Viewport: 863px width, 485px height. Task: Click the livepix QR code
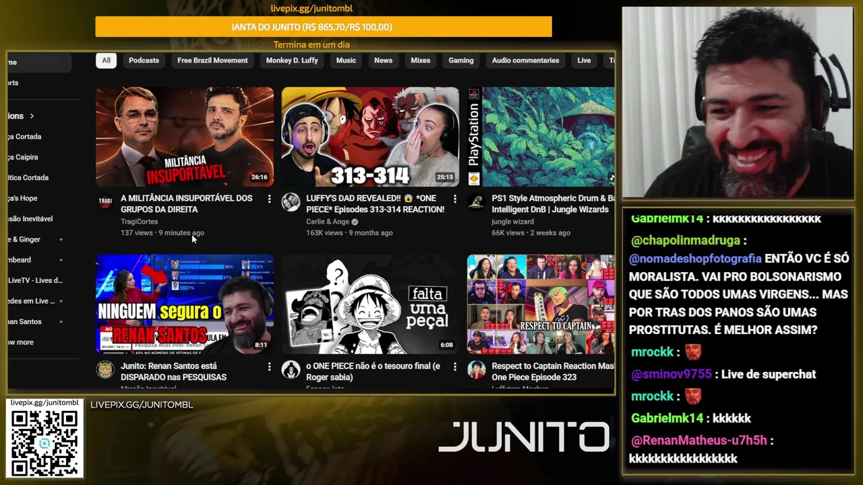pos(44,443)
